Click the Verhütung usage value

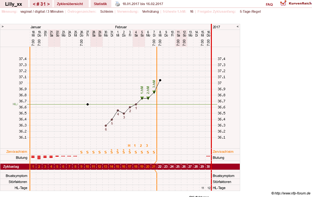(150, 11)
